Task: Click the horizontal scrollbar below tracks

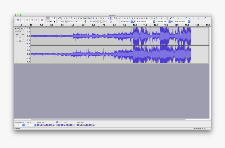Action: tap(108, 119)
